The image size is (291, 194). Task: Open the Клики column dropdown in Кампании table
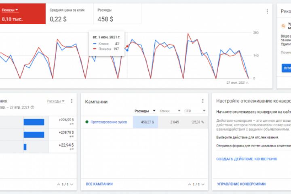(179, 111)
